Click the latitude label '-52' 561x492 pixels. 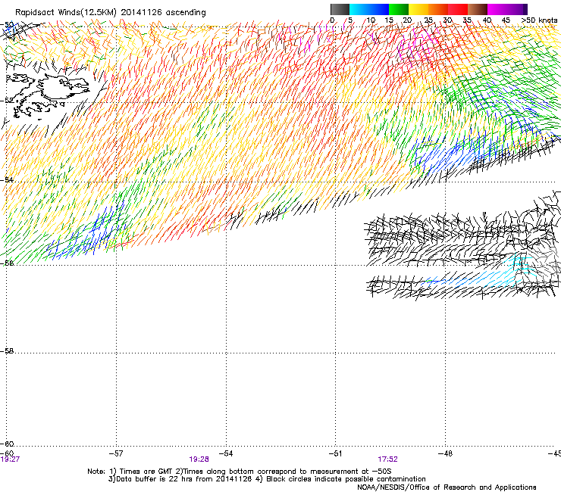pyautogui.click(x=7, y=101)
